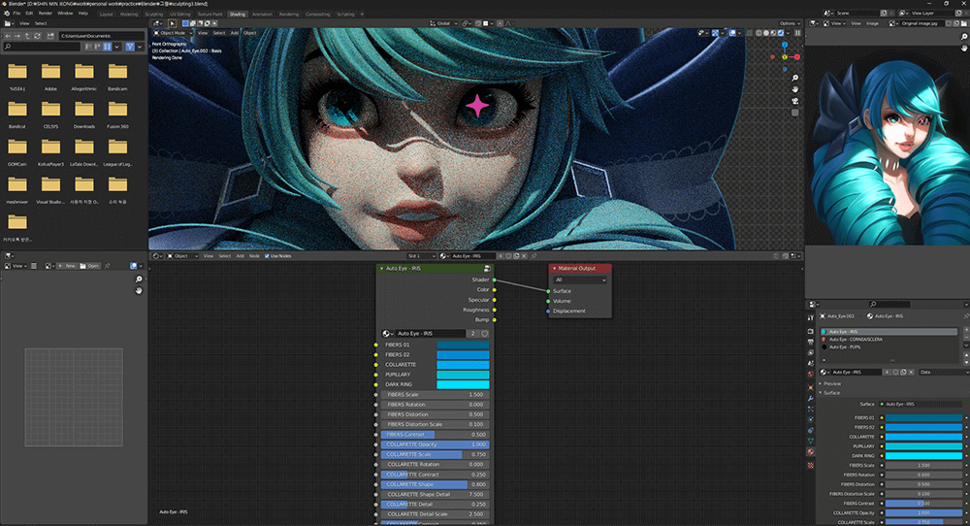This screenshot has height=526, width=970.
Task: Click the Blender logo menu icon
Action: (7, 13)
